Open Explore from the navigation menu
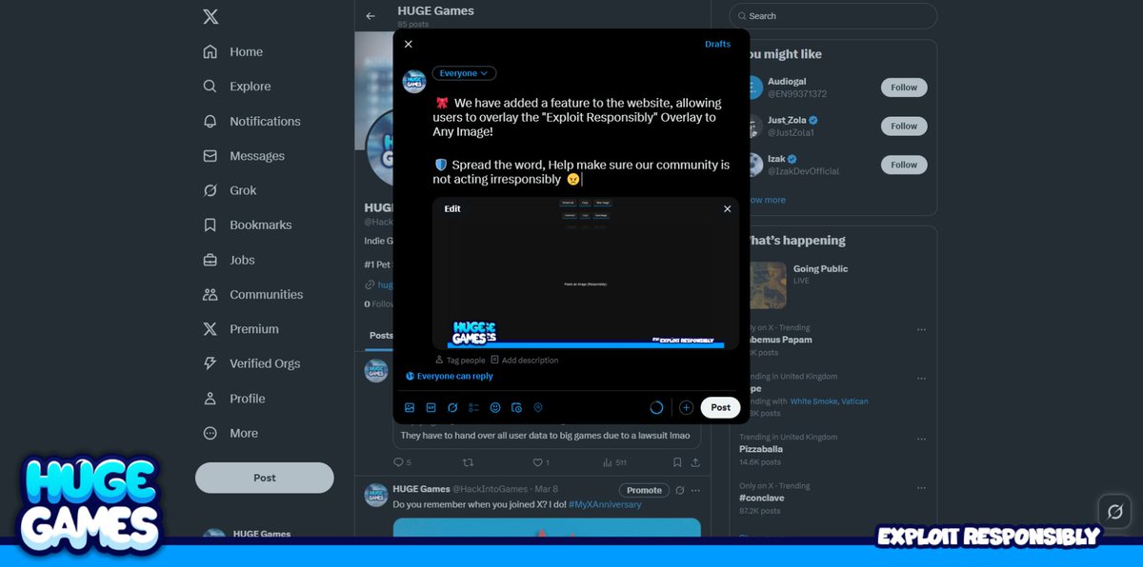Image resolution: width=1143 pixels, height=567 pixels. tap(250, 86)
